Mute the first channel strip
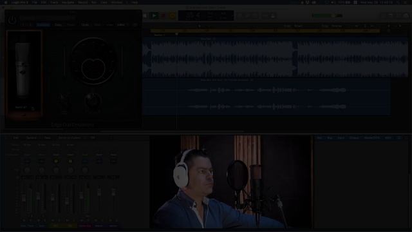 24,220
